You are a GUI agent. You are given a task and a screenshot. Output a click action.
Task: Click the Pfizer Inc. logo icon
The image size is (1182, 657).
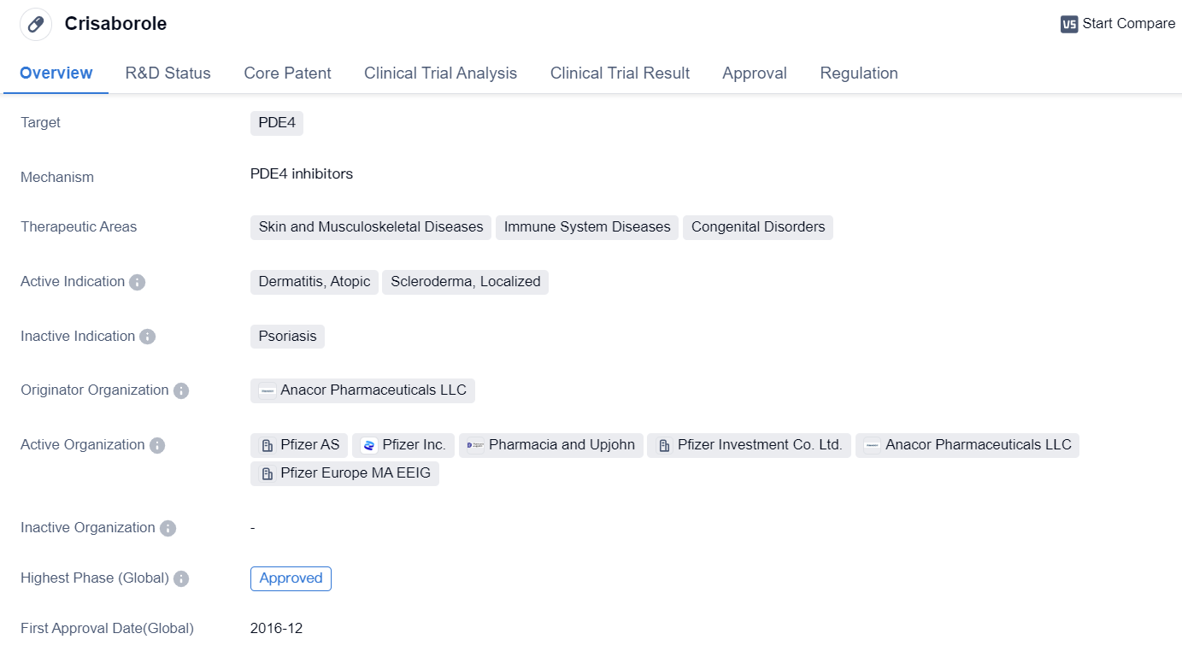coord(369,445)
